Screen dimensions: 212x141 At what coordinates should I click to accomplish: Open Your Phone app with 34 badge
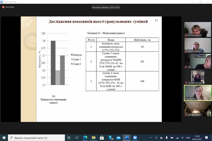pyautogui.click(x=111, y=138)
